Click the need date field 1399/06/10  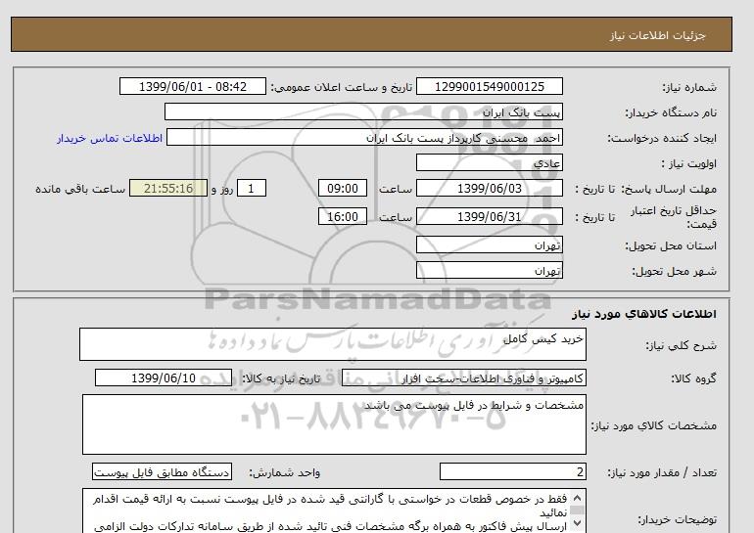click(x=164, y=378)
